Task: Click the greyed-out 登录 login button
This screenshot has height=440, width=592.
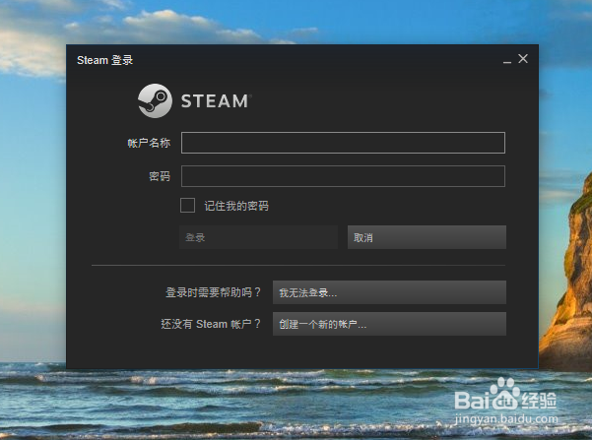Action: [x=259, y=237]
